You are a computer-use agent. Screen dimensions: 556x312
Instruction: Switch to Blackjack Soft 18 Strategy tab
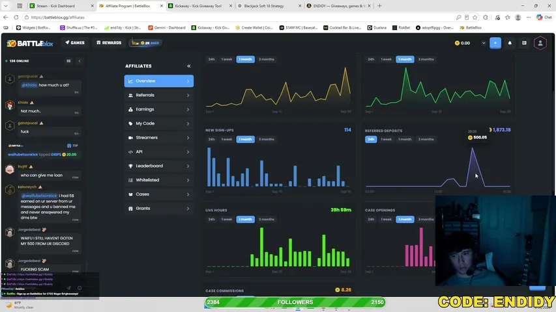coord(269,6)
